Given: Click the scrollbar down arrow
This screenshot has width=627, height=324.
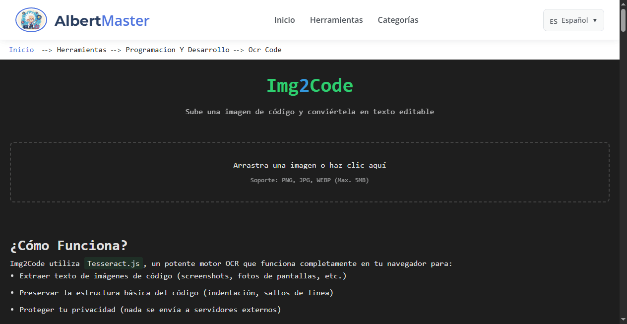Looking at the screenshot, I should tap(623, 320).
